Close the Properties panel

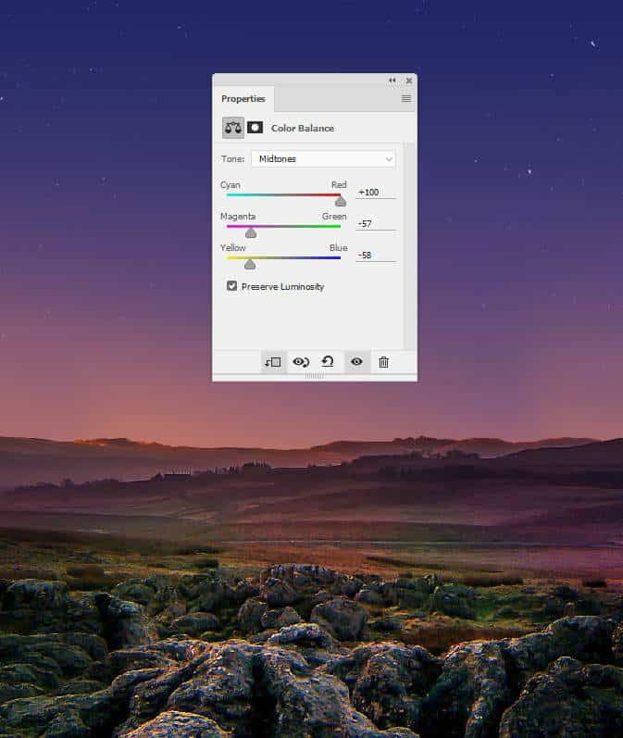(x=409, y=81)
